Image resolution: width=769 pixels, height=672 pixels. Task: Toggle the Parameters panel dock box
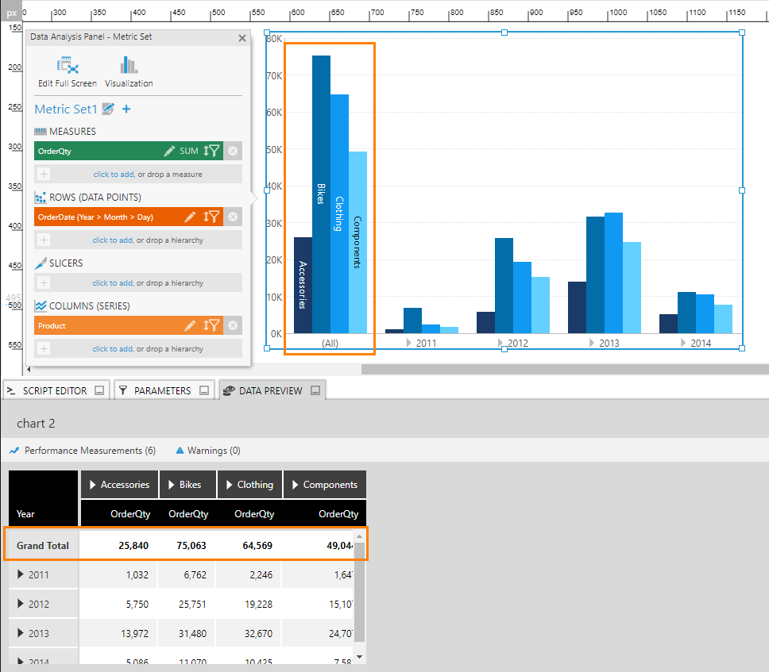pos(203,390)
